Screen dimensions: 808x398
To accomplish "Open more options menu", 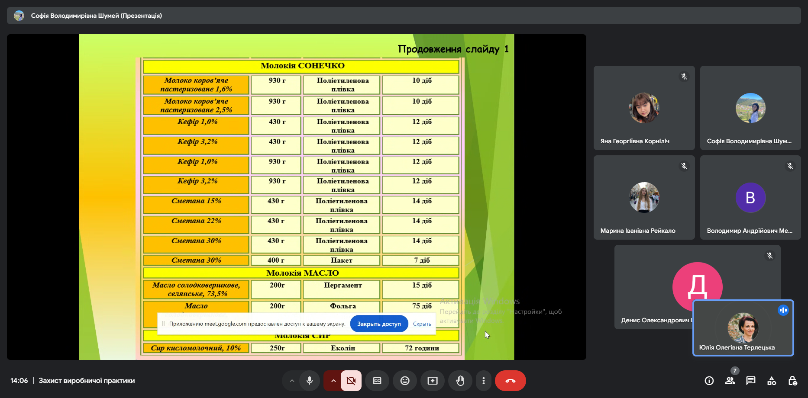I will (x=484, y=381).
